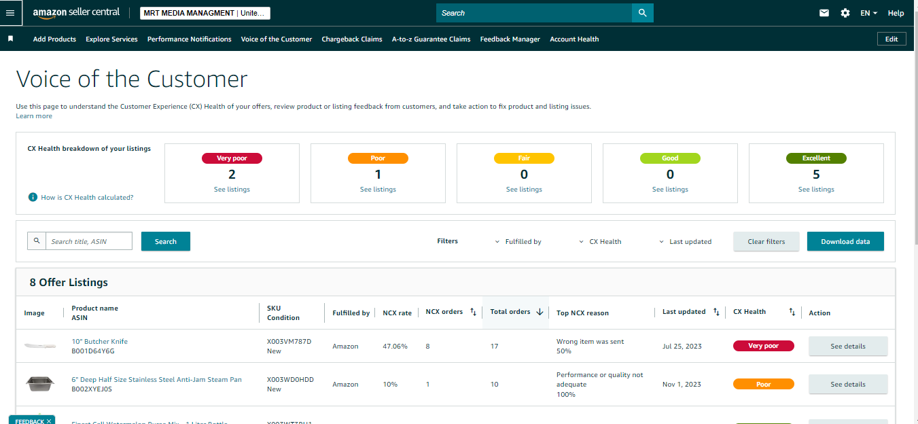Focus the Search title, ASIN input

click(x=89, y=241)
